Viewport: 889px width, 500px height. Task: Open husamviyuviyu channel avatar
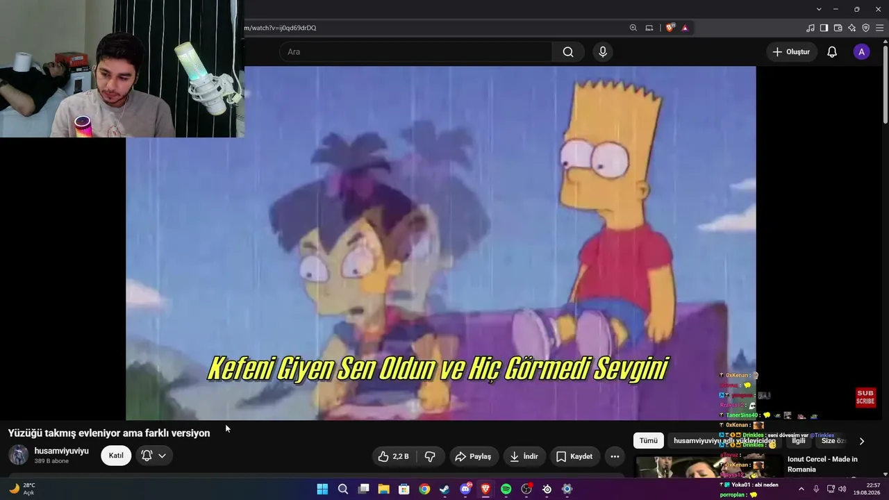pos(18,455)
